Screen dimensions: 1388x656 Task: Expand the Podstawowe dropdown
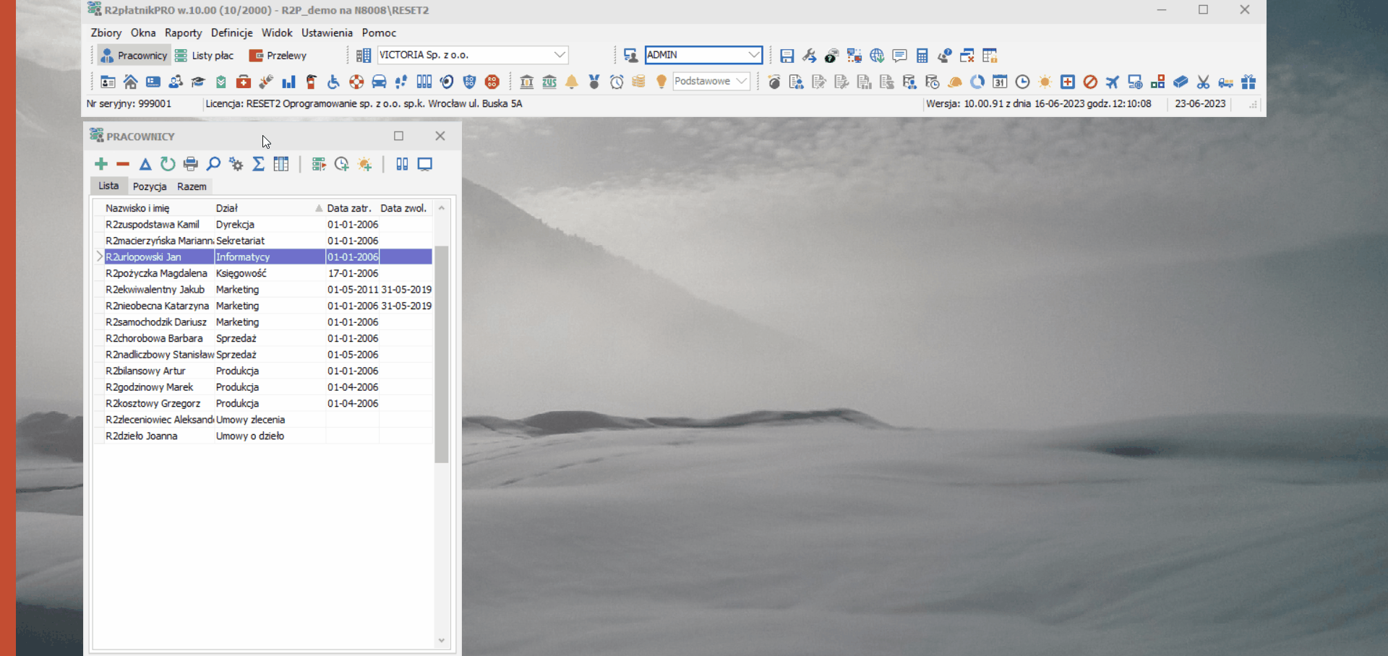tap(742, 81)
